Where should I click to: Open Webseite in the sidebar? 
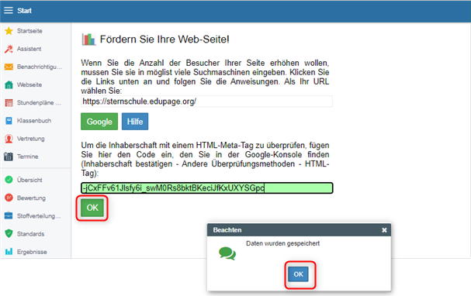pyautogui.click(x=29, y=85)
